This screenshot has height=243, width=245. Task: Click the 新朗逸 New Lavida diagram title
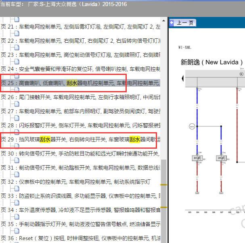211,62
